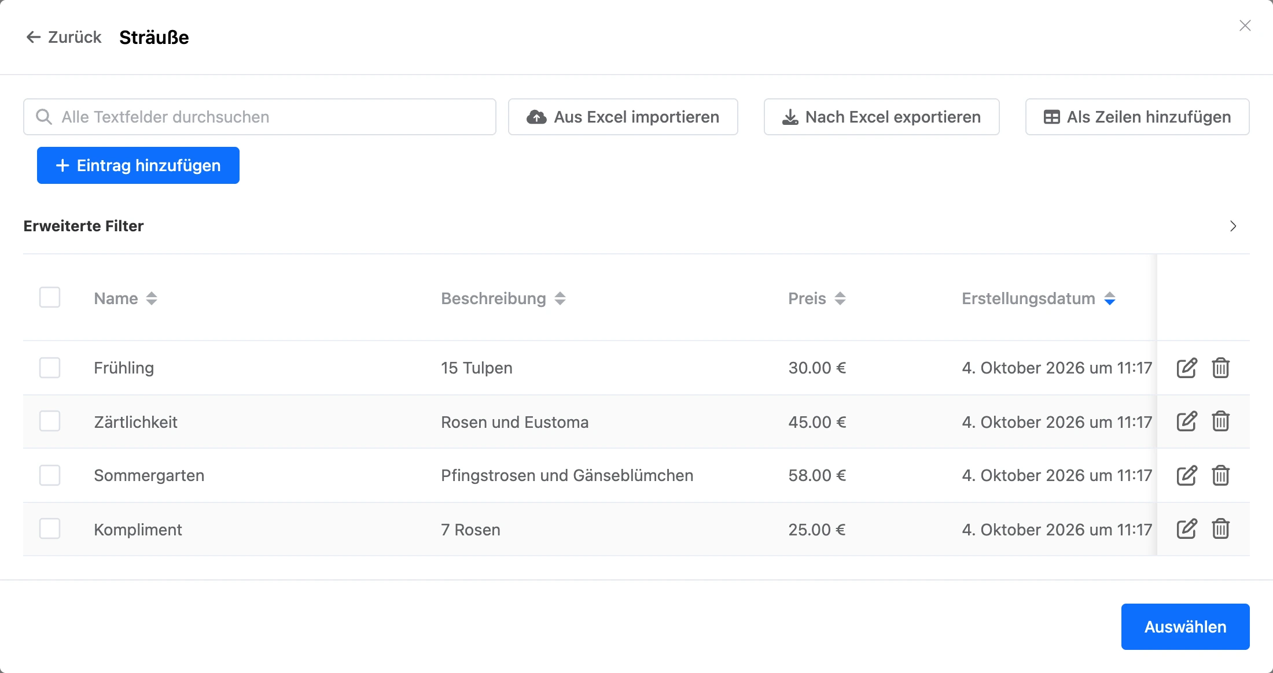
Task: Check the Frühling row checkbox
Action: 50,368
